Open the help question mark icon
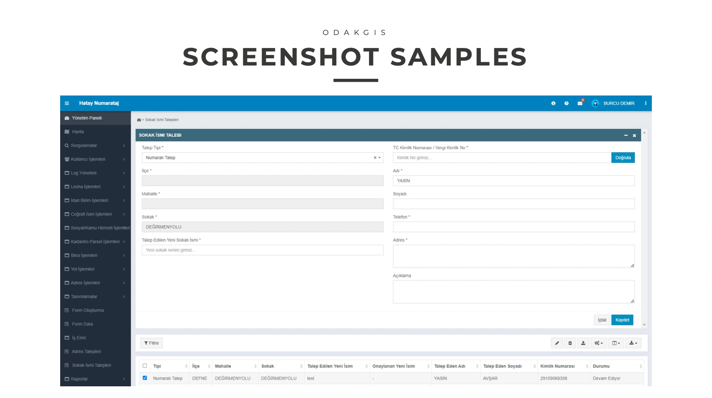The height and width of the screenshot is (398, 712). click(567, 103)
